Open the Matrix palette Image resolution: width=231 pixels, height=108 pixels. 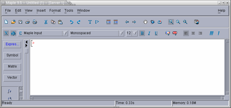[x=12, y=67]
